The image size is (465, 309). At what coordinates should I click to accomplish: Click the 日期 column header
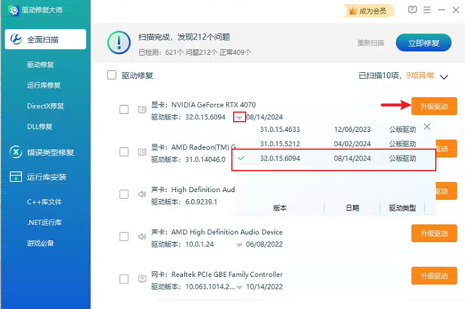click(352, 208)
